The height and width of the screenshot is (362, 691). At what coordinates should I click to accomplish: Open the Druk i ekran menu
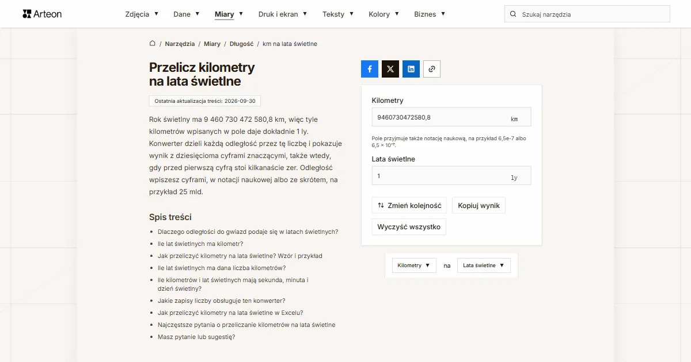pyautogui.click(x=283, y=14)
